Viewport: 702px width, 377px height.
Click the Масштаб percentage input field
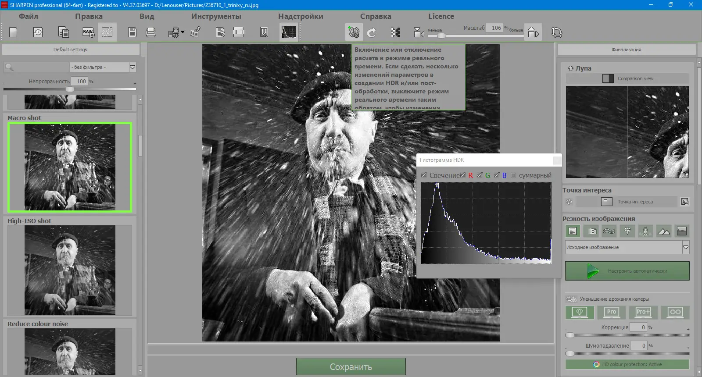click(x=494, y=28)
